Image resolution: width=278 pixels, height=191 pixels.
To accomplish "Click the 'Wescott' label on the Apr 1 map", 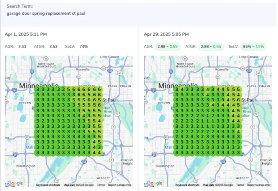I will [103, 178].
